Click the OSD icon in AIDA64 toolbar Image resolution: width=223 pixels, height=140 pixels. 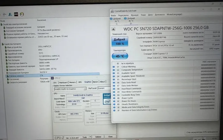pos(16,14)
